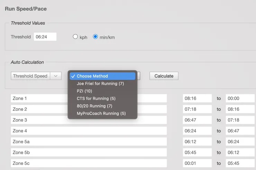Click the Zone 5b name field
The width and height of the screenshot is (256, 170).
pyautogui.click(x=89, y=152)
